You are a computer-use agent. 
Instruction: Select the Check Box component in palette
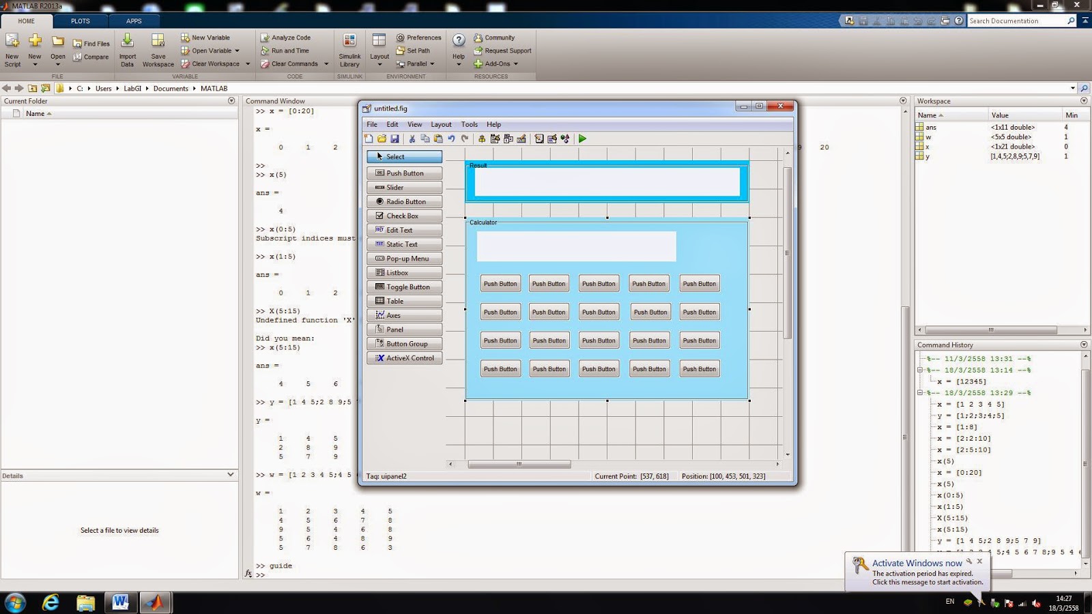[x=405, y=216]
